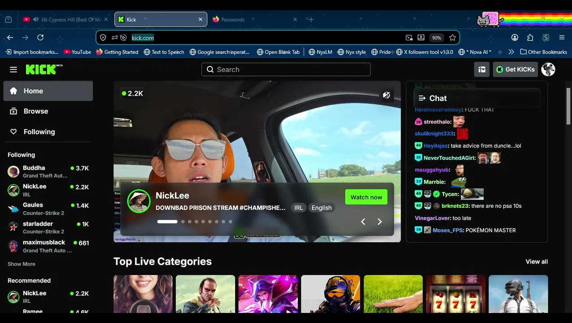This screenshot has width=572, height=323.
Task: Open NickLee in the Recommended list
Action: (48, 297)
